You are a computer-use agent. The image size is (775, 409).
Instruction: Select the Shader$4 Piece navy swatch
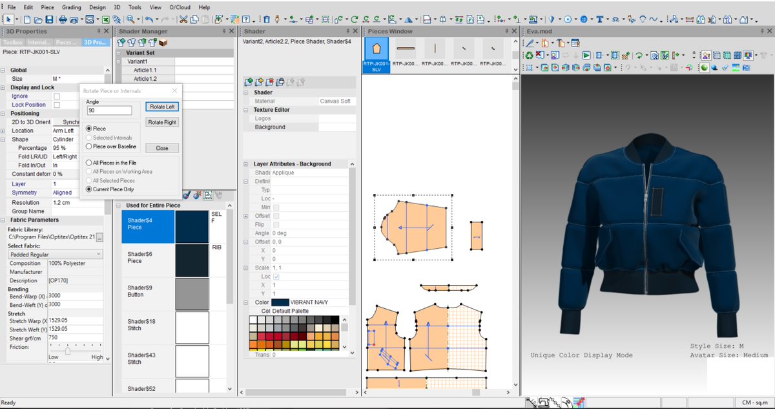[x=192, y=227]
